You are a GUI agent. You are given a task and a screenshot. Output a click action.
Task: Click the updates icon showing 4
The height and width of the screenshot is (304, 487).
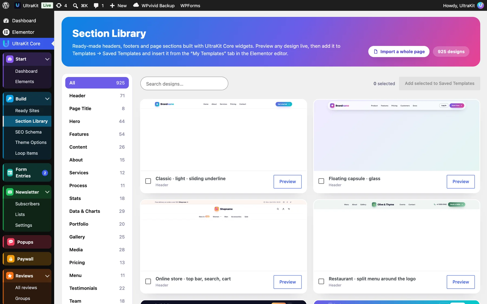point(59,5)
